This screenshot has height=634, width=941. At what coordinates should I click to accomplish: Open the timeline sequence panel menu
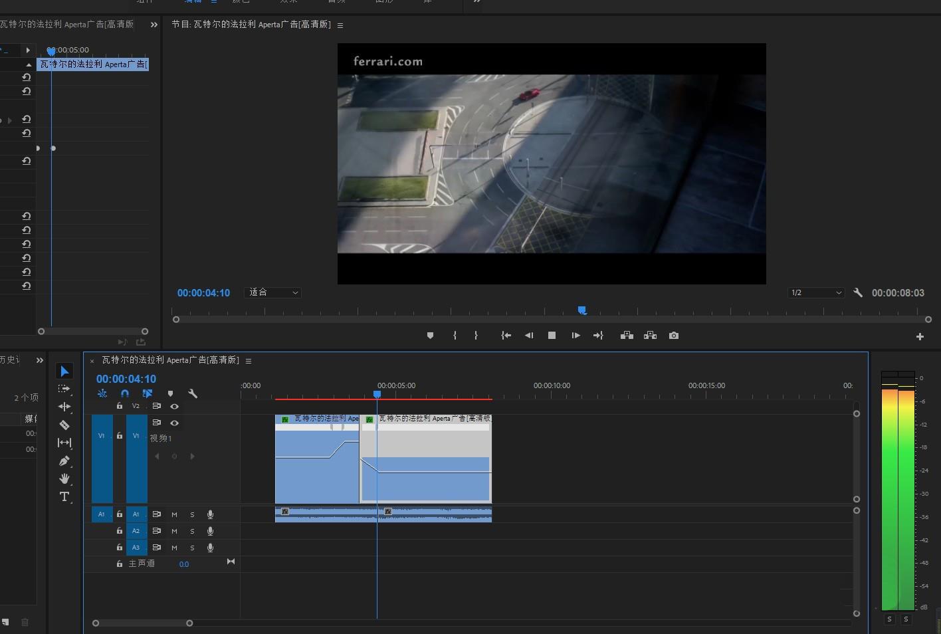pyautogui.click(x=249, y=361)
